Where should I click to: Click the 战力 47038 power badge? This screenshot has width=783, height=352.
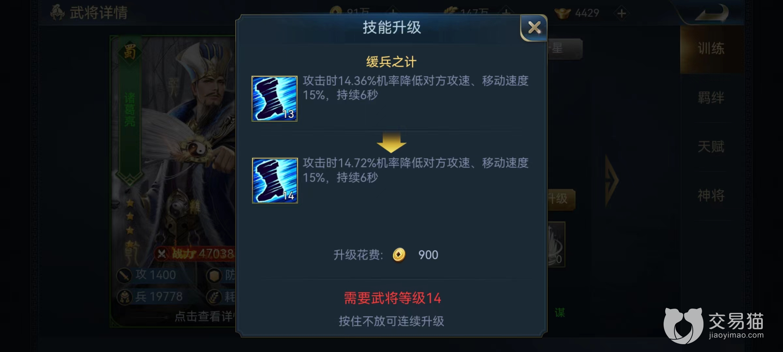195,254
